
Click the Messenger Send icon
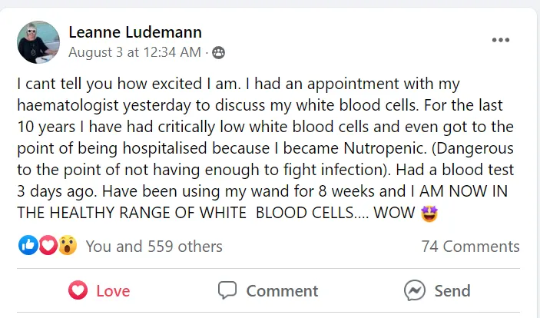click(415, 291)
